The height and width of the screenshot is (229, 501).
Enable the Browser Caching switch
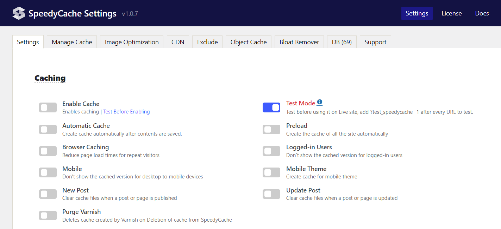click(x=48, y=151)
